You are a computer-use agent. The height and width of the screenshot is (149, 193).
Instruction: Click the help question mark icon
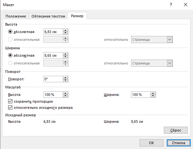pyautogui.click(x=171, y=5)
